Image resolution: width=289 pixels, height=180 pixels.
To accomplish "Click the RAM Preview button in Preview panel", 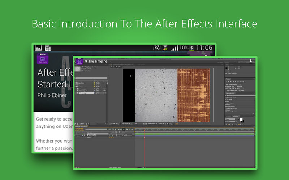I will click(x=243, y=81).
